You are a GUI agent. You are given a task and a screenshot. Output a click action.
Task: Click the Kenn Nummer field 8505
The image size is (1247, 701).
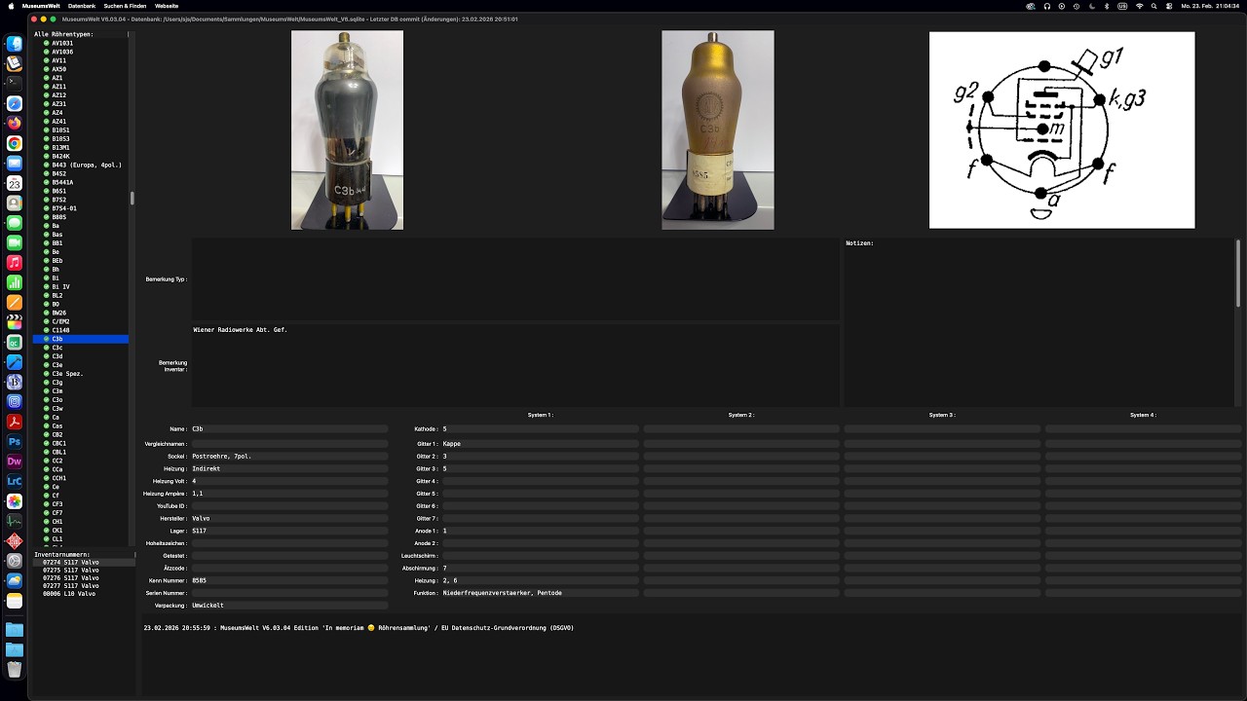pyautogui.click(x=289, y=580)
